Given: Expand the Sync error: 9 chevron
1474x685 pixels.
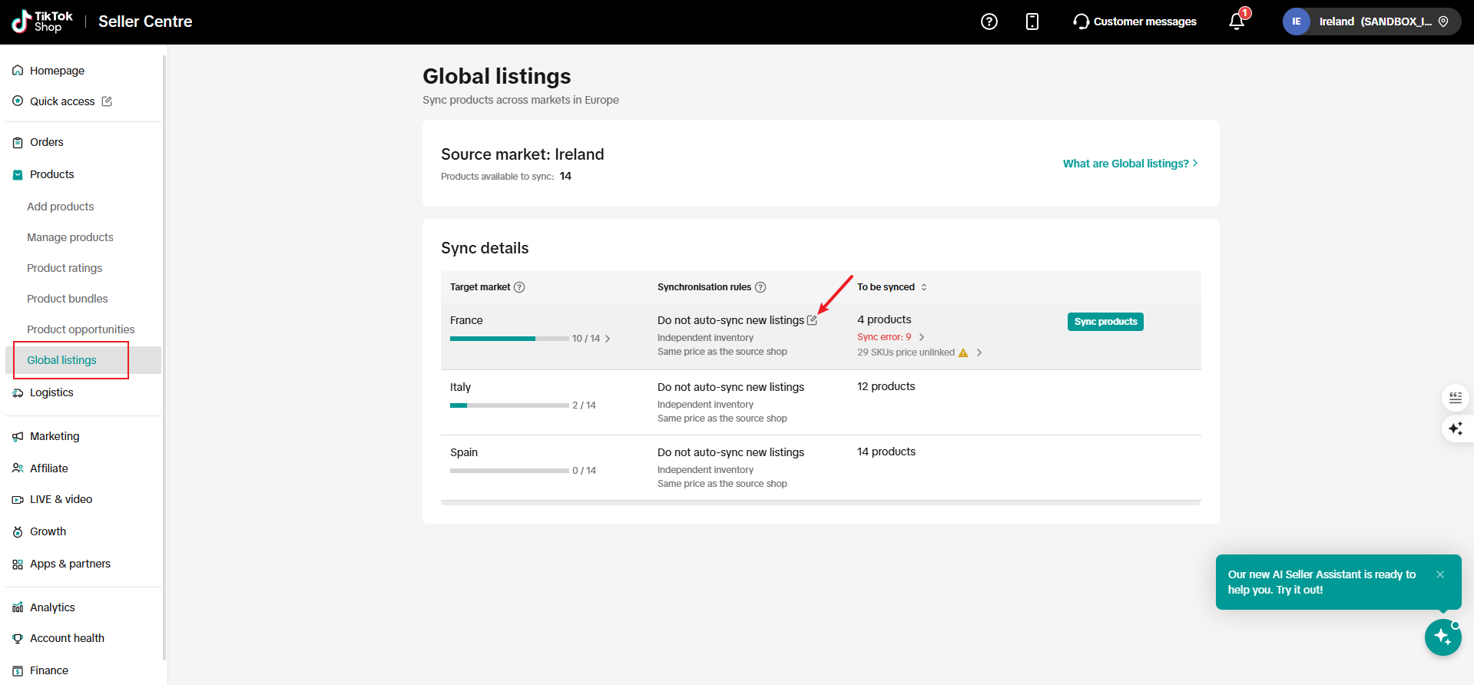Looking at the screenshot, I should 922,337.
